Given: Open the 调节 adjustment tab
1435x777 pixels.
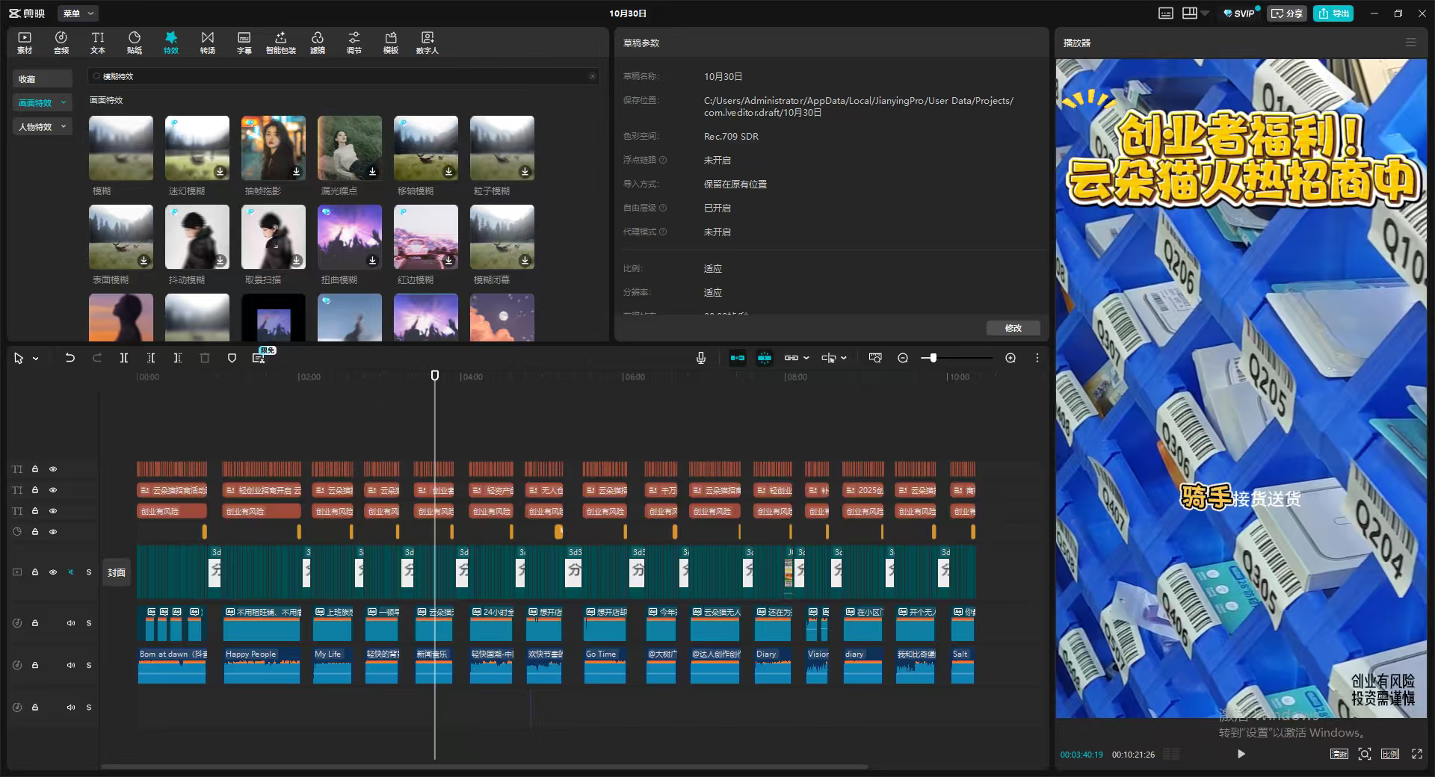Looking at the screenshot, I should 354,43.
